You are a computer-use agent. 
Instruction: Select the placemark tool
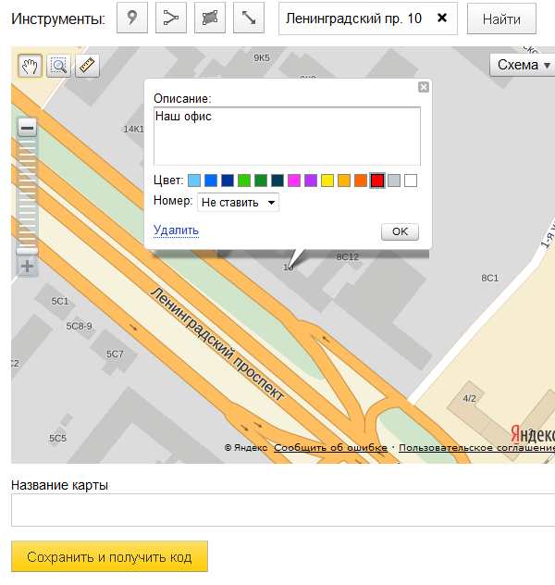point(132,18)
